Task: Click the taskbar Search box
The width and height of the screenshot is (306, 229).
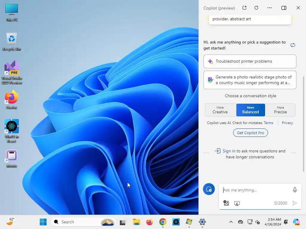Action: point(83,222)
